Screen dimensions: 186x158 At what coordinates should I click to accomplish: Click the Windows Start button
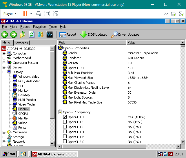pyautogui.click(x=9, y=154)
